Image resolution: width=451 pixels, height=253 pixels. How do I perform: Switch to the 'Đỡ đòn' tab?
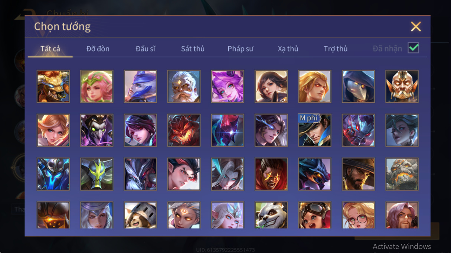click(x=98, y=49)
